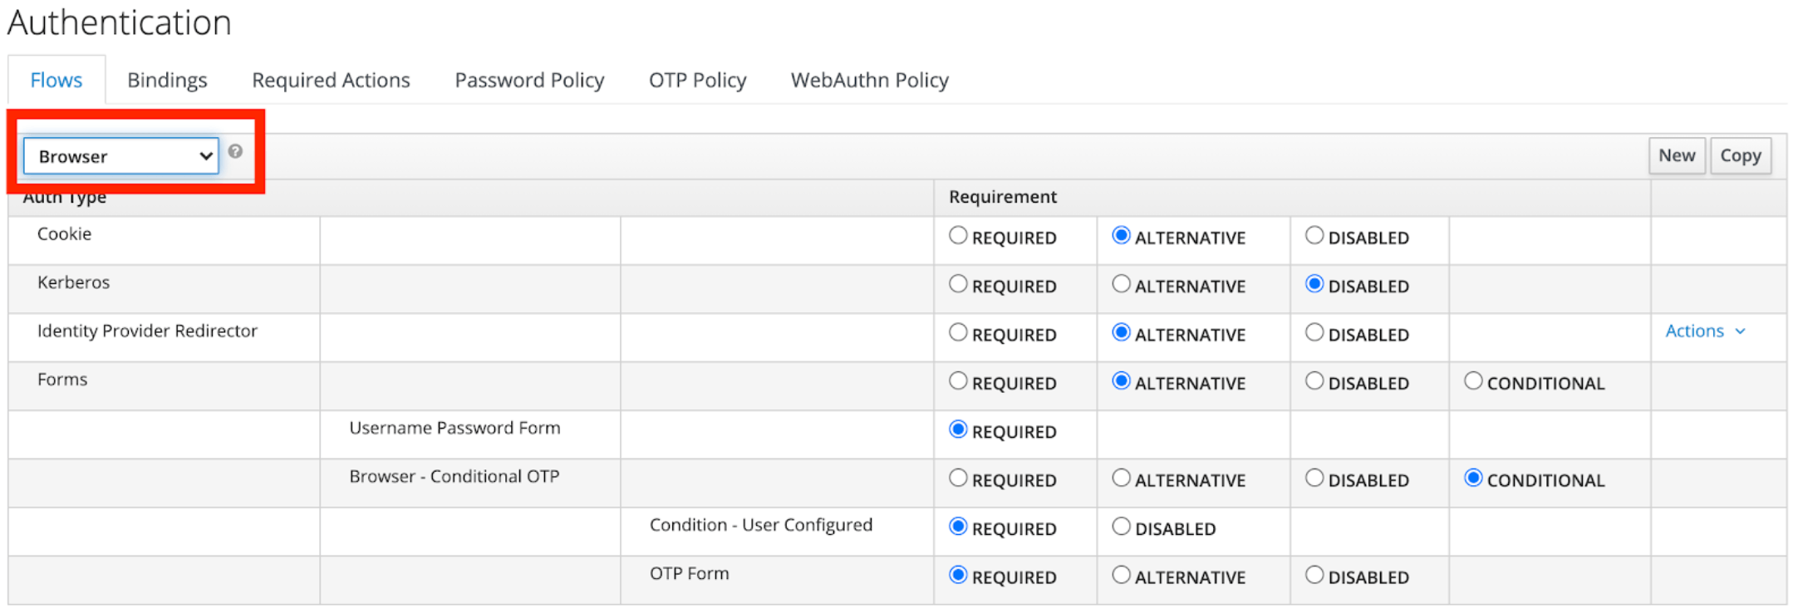Open the OTP Policy tab
The height and width of the screenshot is (613, 1798).
click(x=696, y=80)
